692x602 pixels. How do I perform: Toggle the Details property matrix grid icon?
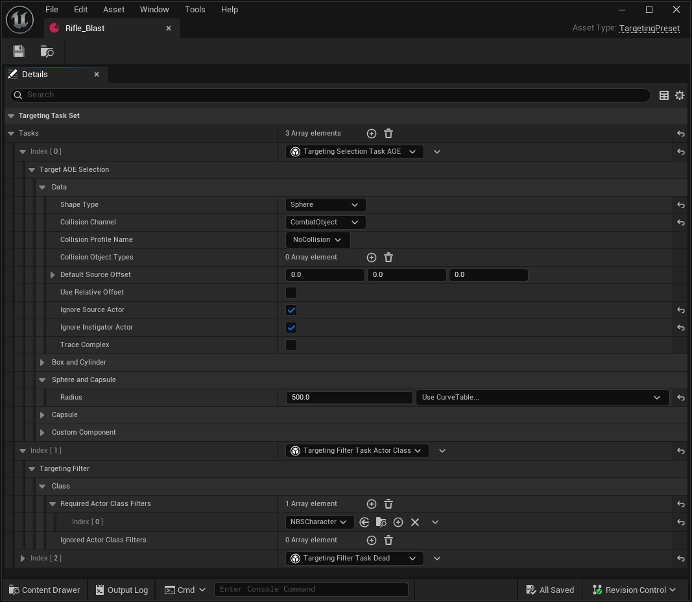(x=664, y=95)
